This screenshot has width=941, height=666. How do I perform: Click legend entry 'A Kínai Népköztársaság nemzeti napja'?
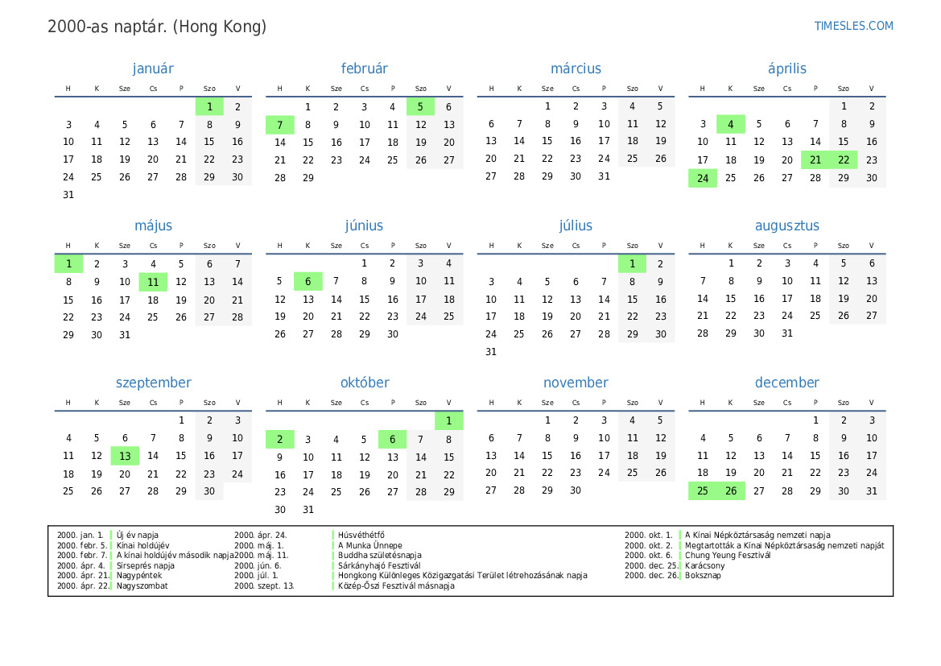(758, 535)
